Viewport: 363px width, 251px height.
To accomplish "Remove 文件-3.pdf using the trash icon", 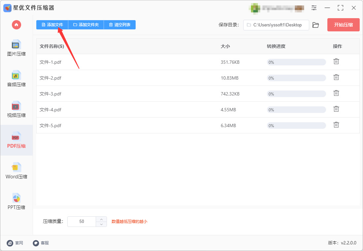I will pos(336,93).
